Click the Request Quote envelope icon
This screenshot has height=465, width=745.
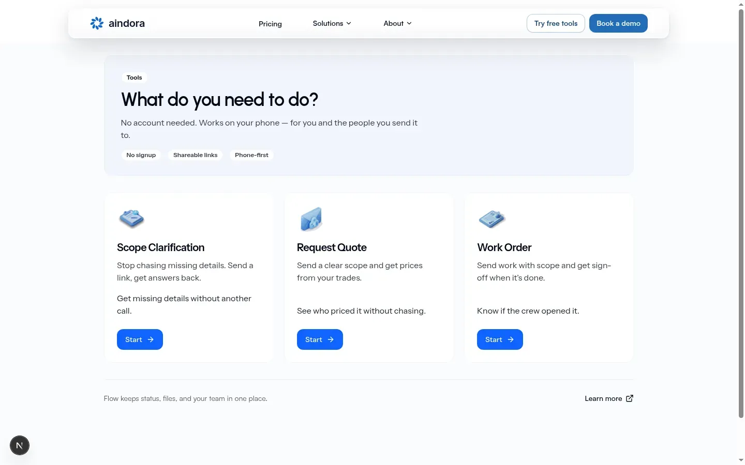311,219
